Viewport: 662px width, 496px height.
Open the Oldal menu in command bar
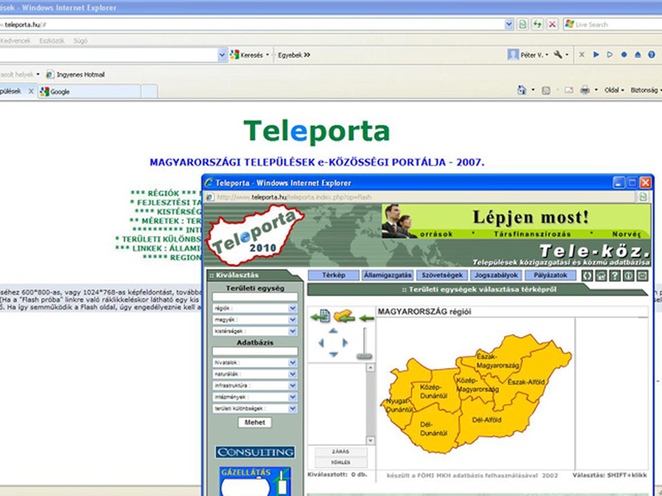click(614, 90)
